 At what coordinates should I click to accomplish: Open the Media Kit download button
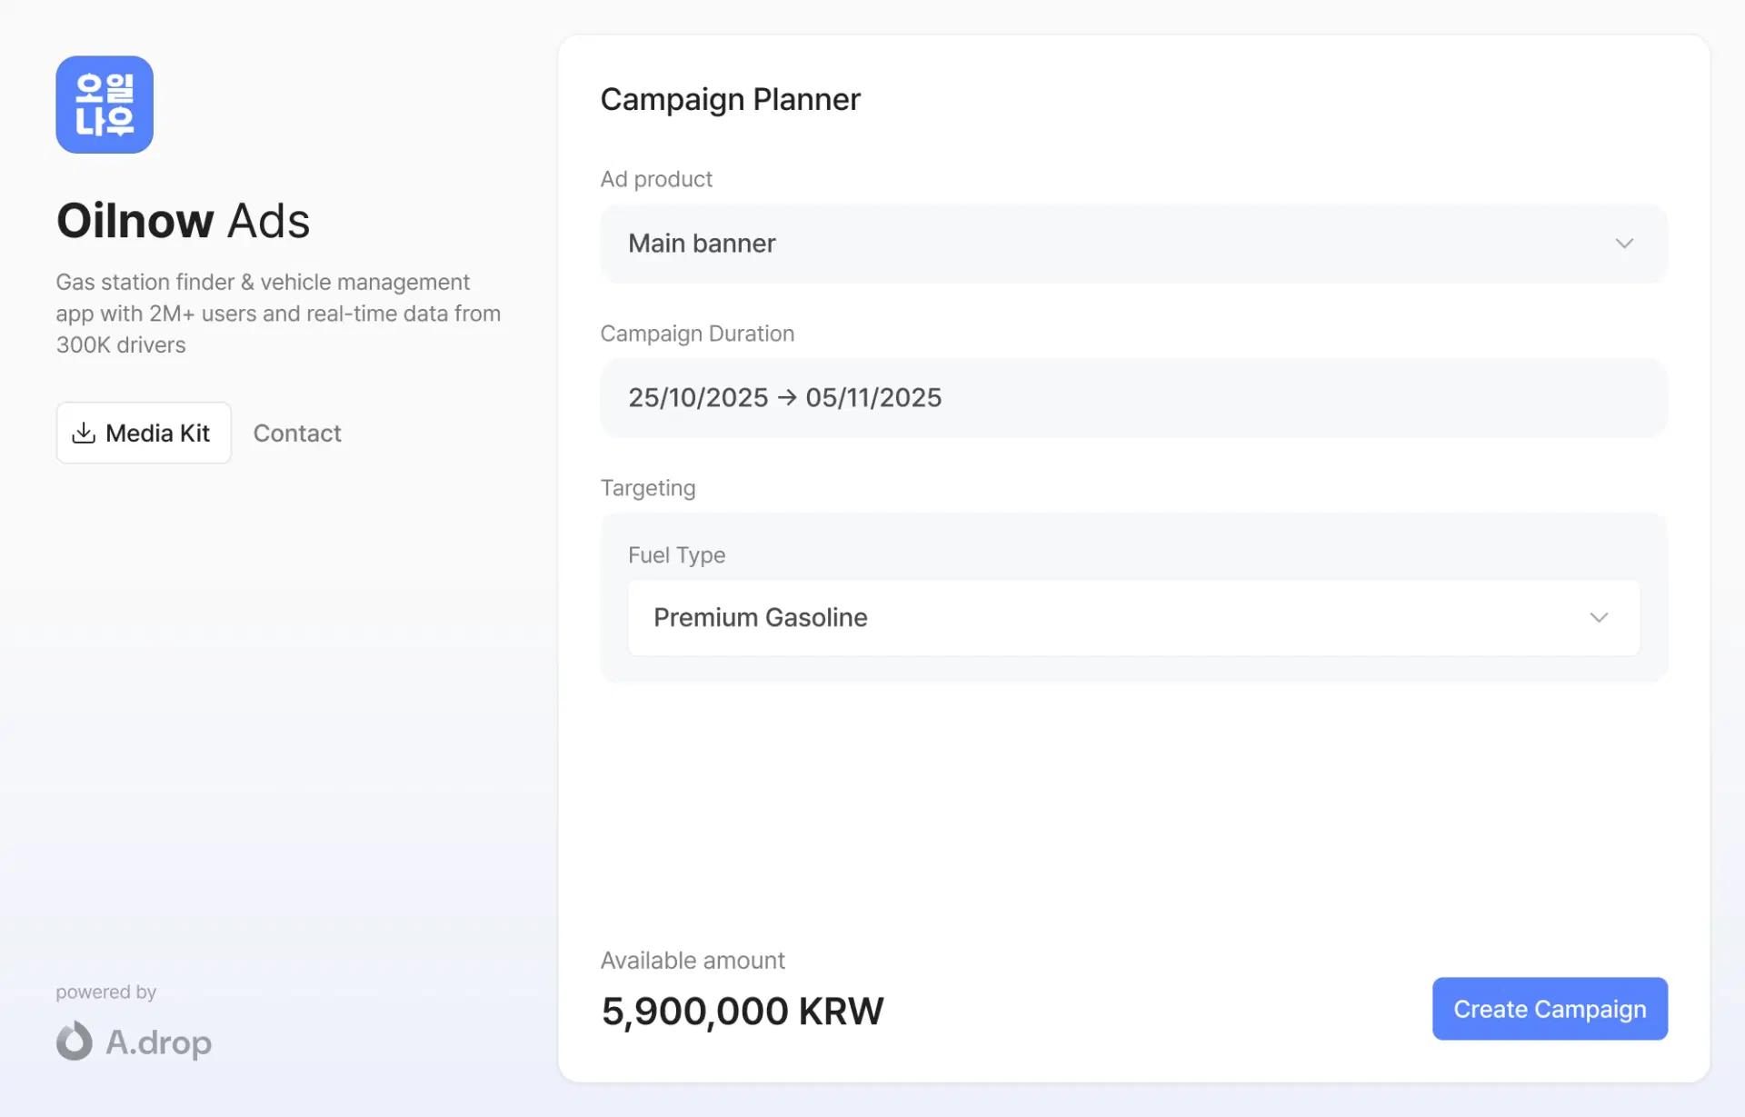[144, 433]
